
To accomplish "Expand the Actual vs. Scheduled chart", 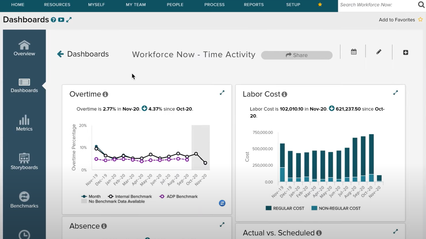I will pos(396,231).
